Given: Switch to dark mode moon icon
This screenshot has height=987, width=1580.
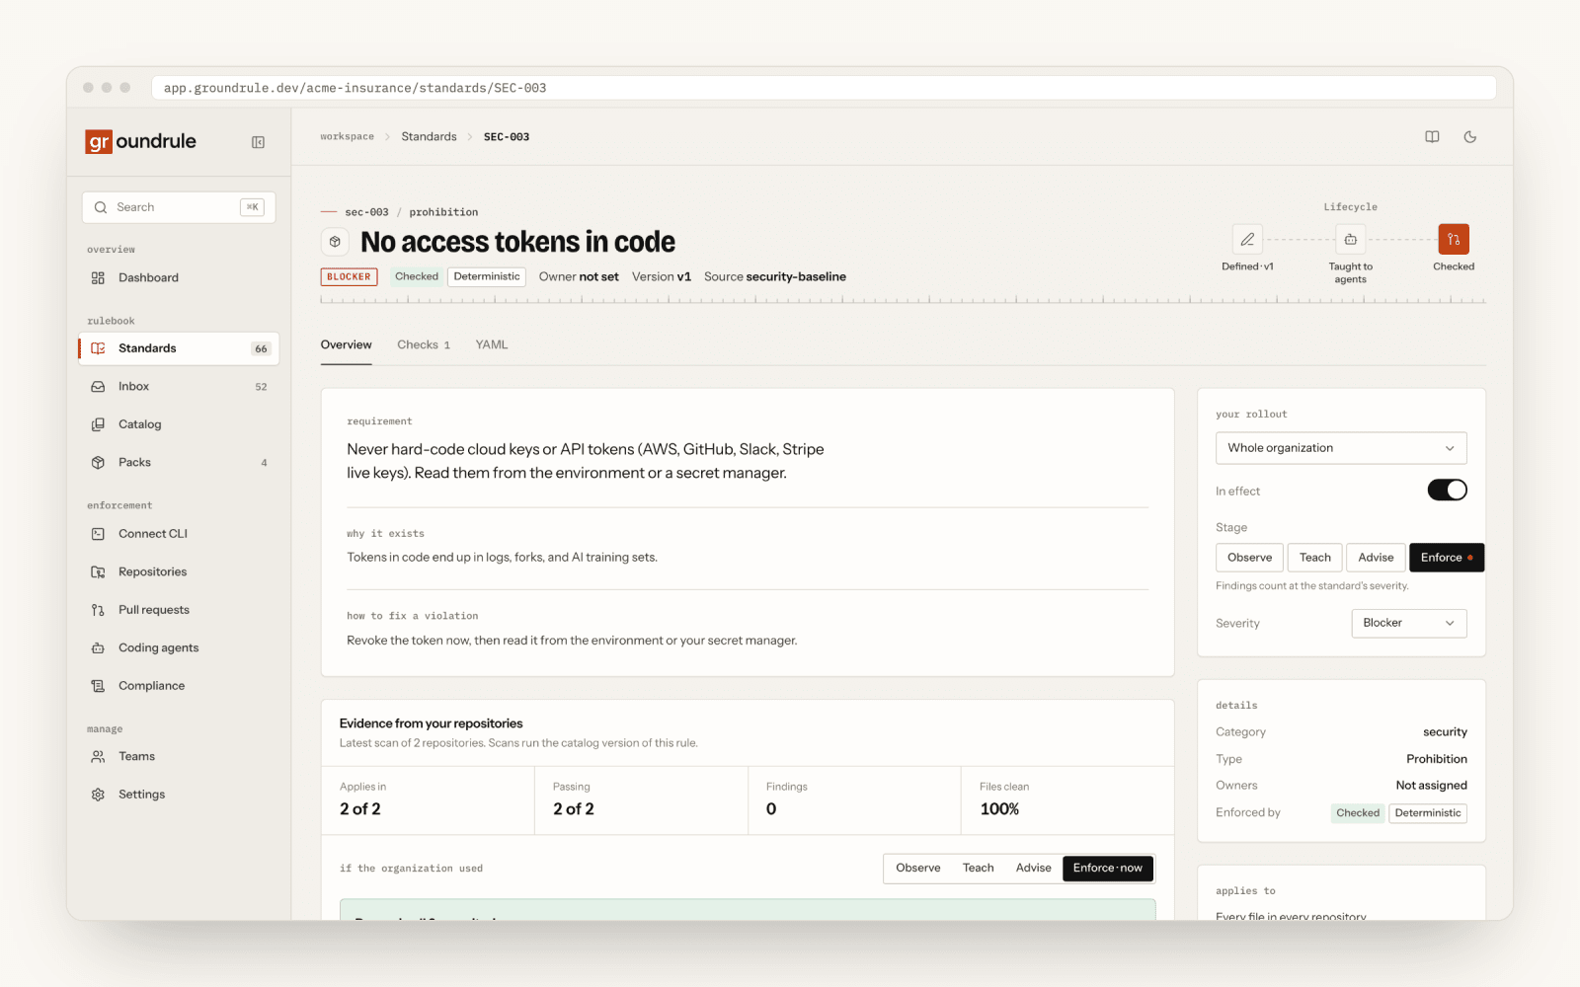Looking at the screenshot, I should click(x=1470, y=137).
